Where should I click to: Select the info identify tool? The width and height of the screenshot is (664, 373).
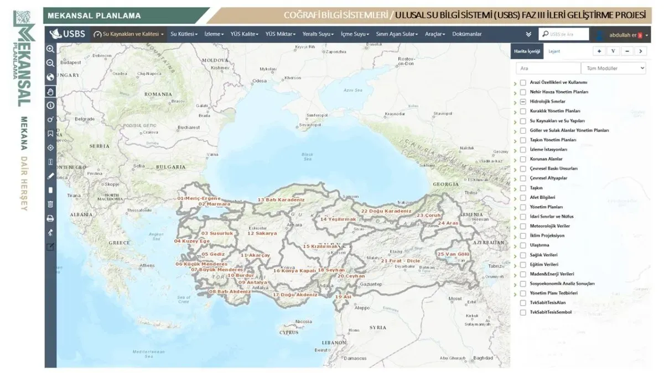tap(50, 105)
